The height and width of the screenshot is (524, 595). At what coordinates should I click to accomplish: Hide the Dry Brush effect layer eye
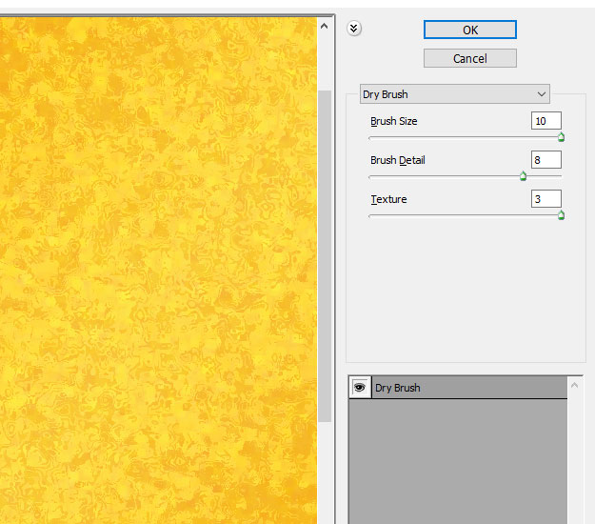tap(360, 388)
